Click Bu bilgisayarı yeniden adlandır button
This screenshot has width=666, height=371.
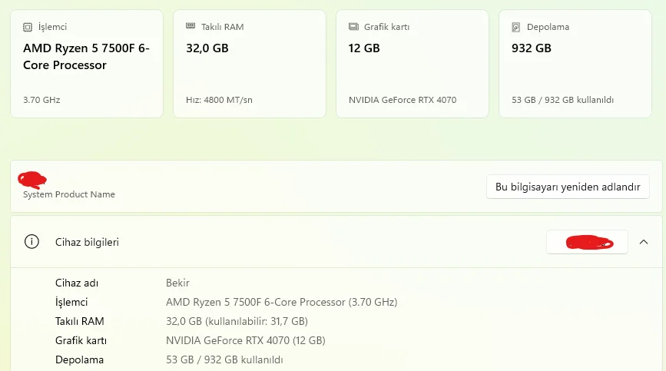coord(568,187)
